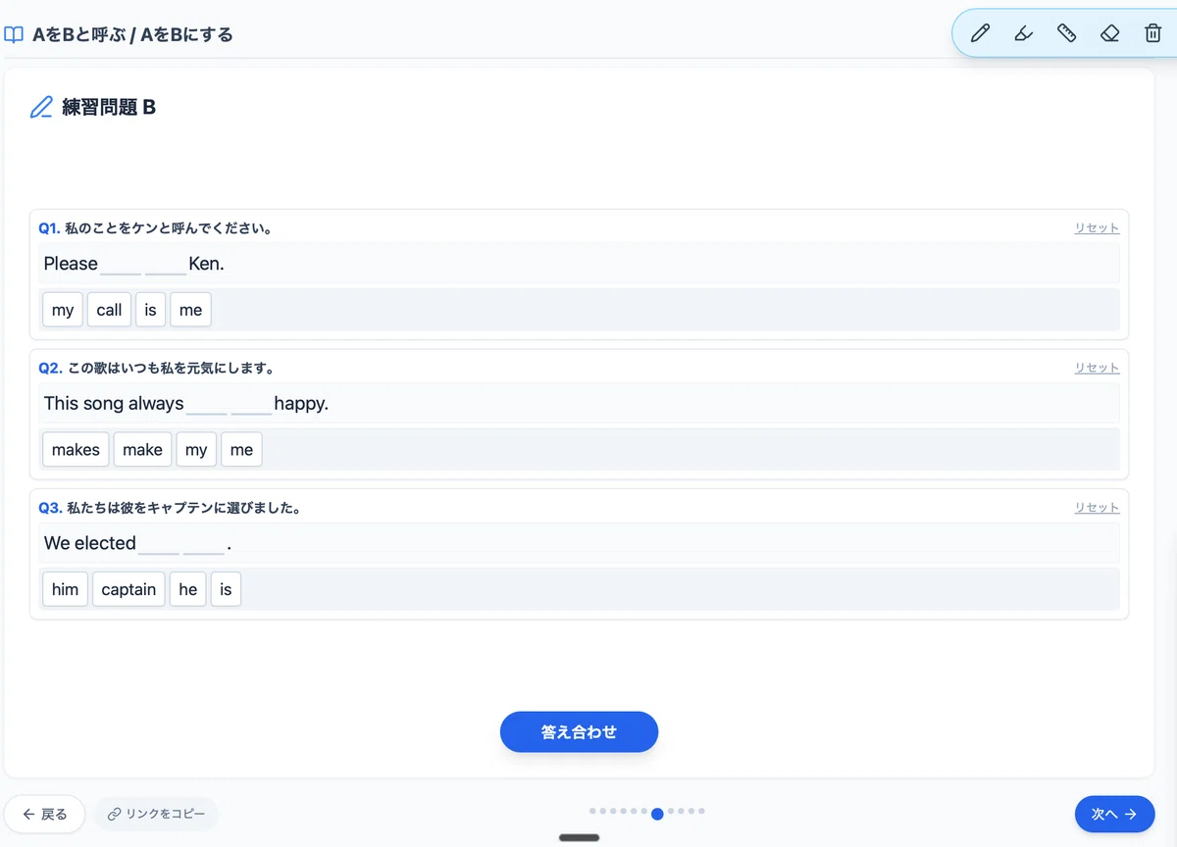Select the highlighter marker tool

coord(1023,33)
